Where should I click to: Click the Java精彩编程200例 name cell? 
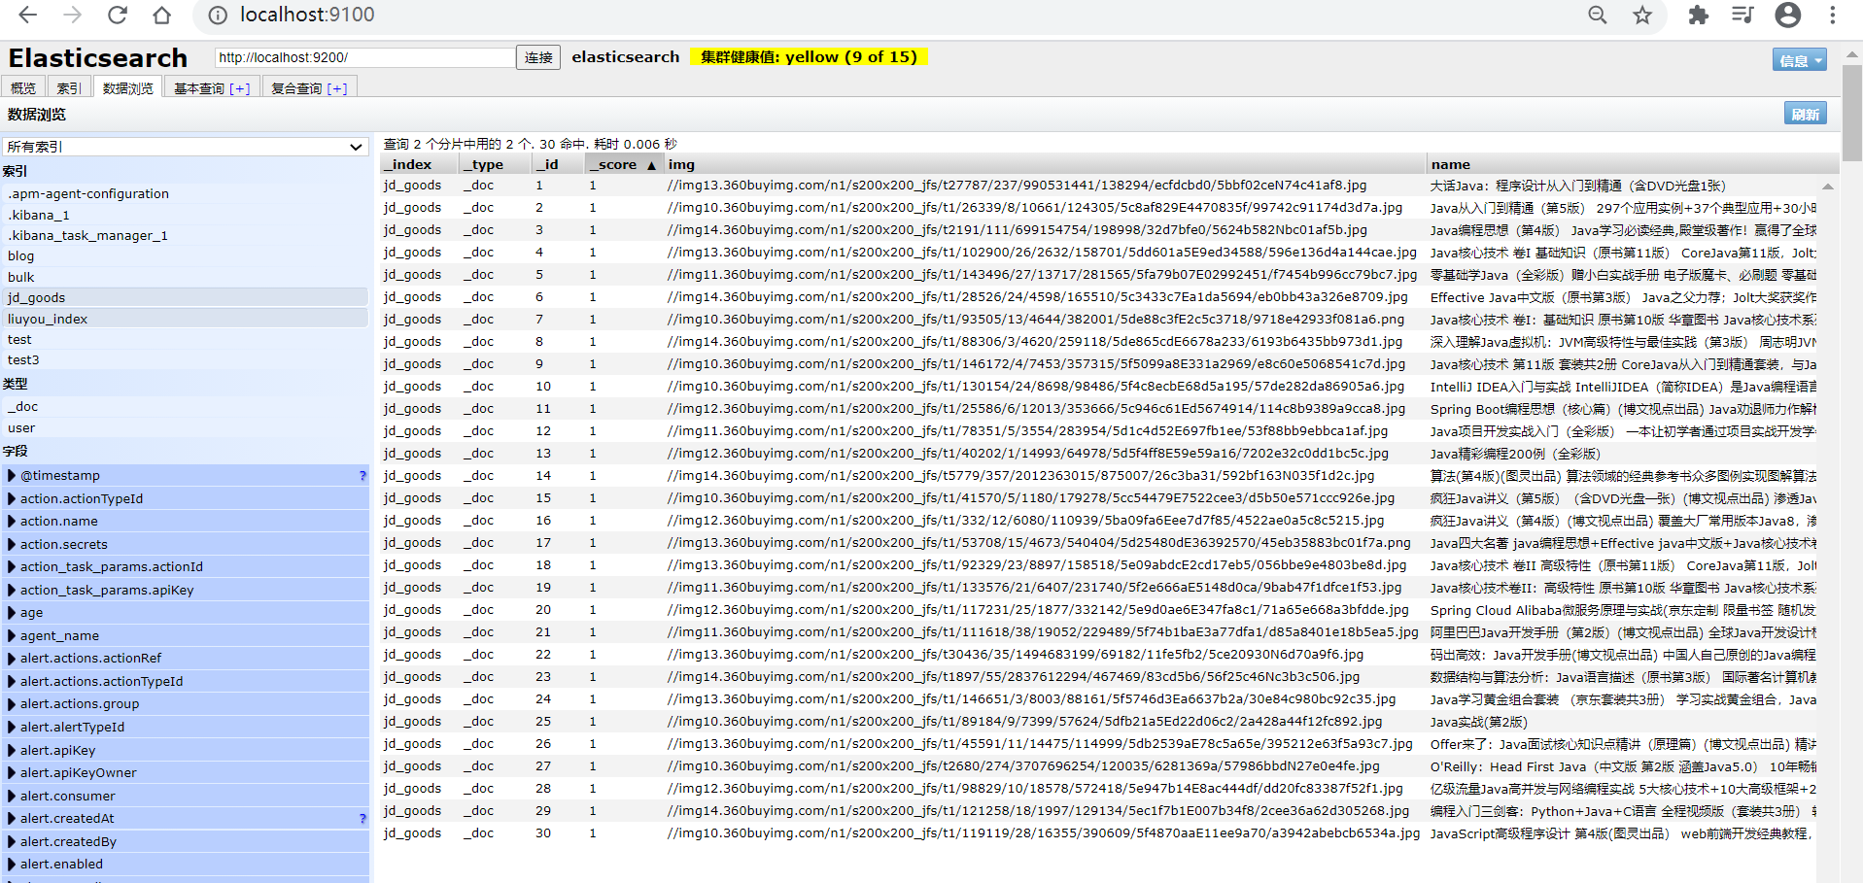[1514, 454]
